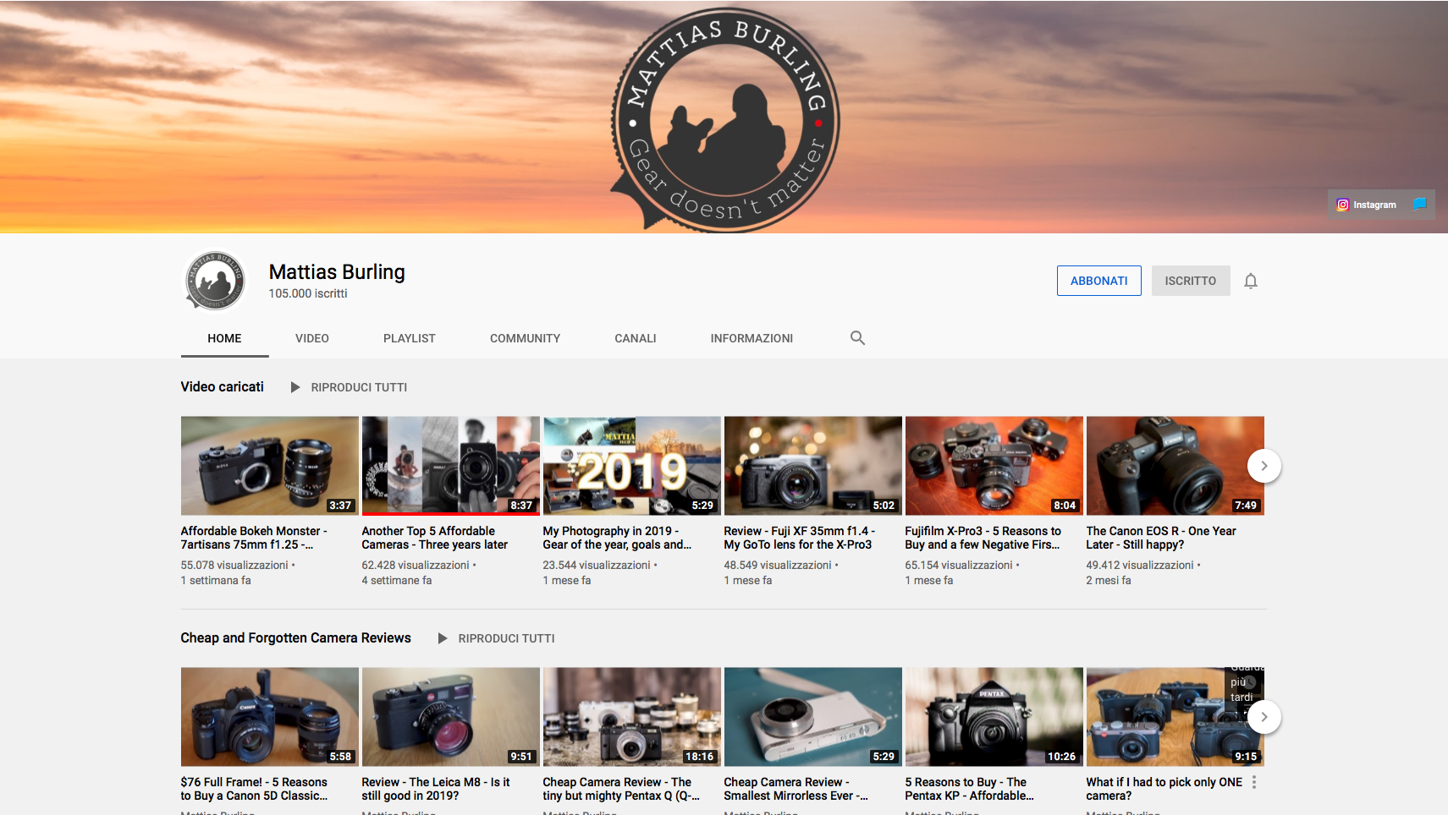Switch to the HOME tab

tap(224, 338)
